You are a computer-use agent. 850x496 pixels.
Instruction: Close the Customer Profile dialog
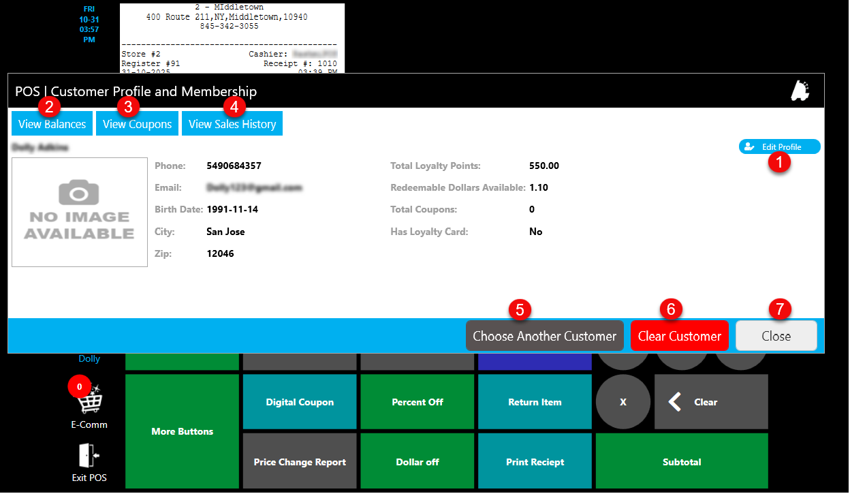[x=776, y=336]
